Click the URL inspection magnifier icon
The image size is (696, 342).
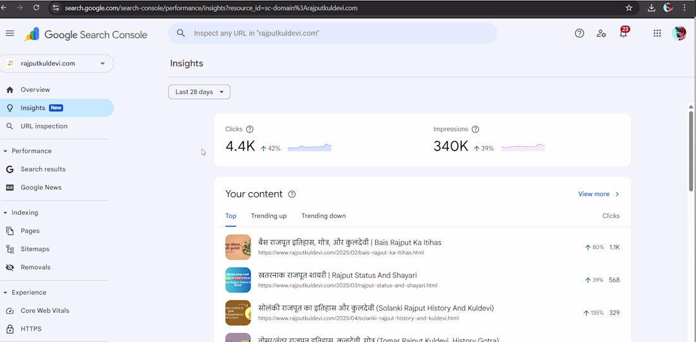pos(9,126)
